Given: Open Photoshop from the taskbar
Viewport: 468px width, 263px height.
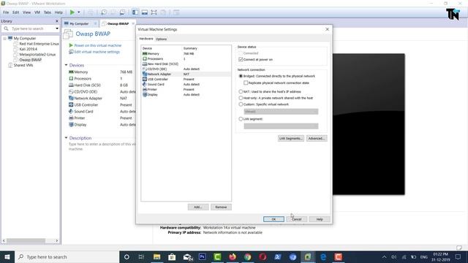Looking at the screenshot, I should 202,256.
